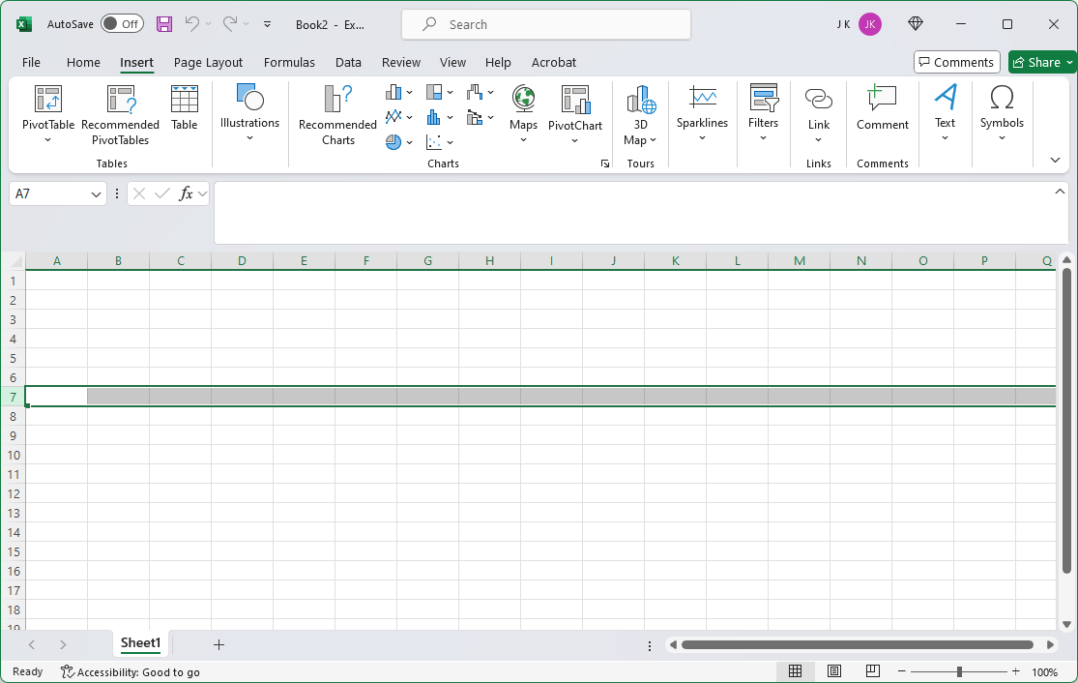1078x683 pixels.
Task: Click the Share button
Action: 1036,63
